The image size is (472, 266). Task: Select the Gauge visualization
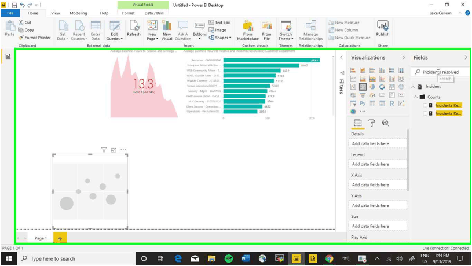pyautogui.click(x=372, y=95)
